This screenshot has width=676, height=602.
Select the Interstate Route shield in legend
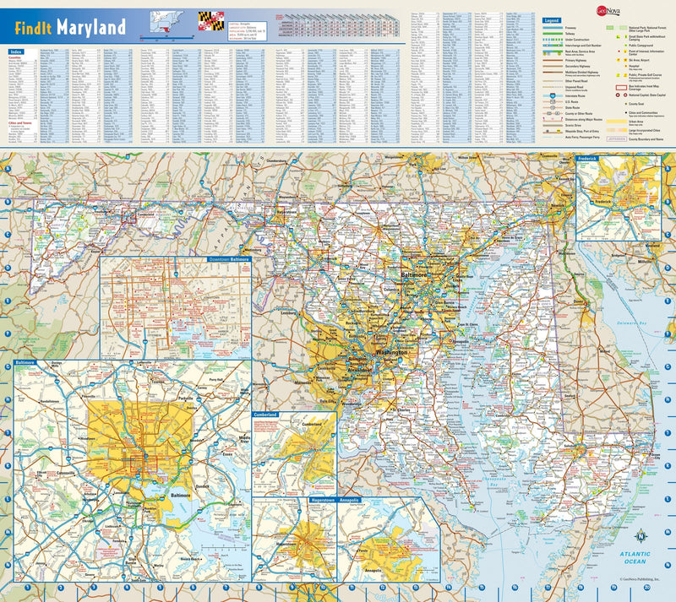(553, 95)
